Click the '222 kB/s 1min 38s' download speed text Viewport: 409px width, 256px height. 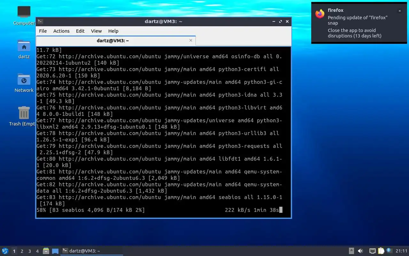point(252,210)
